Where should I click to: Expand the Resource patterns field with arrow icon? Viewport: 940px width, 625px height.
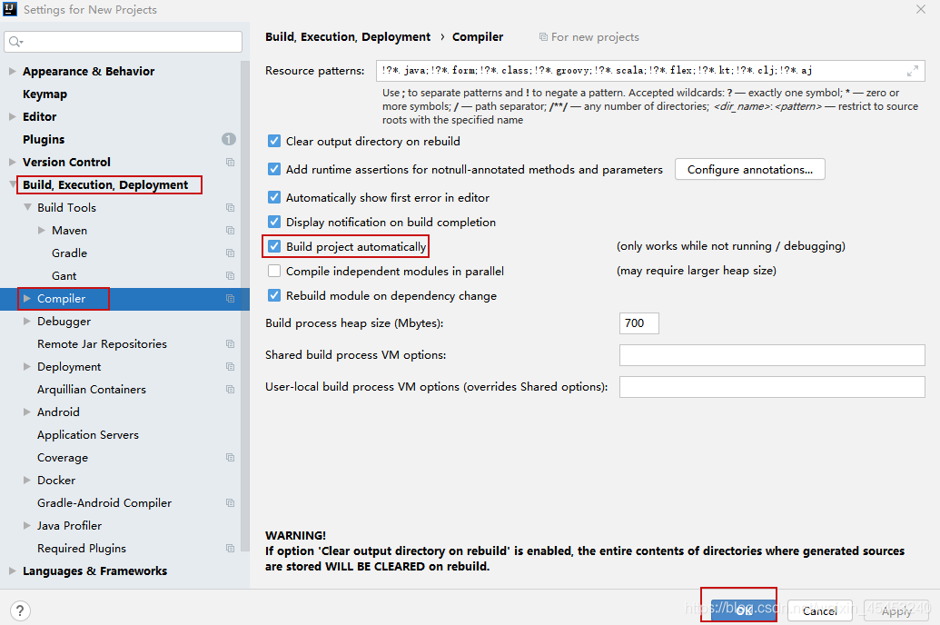click(913, 71)
